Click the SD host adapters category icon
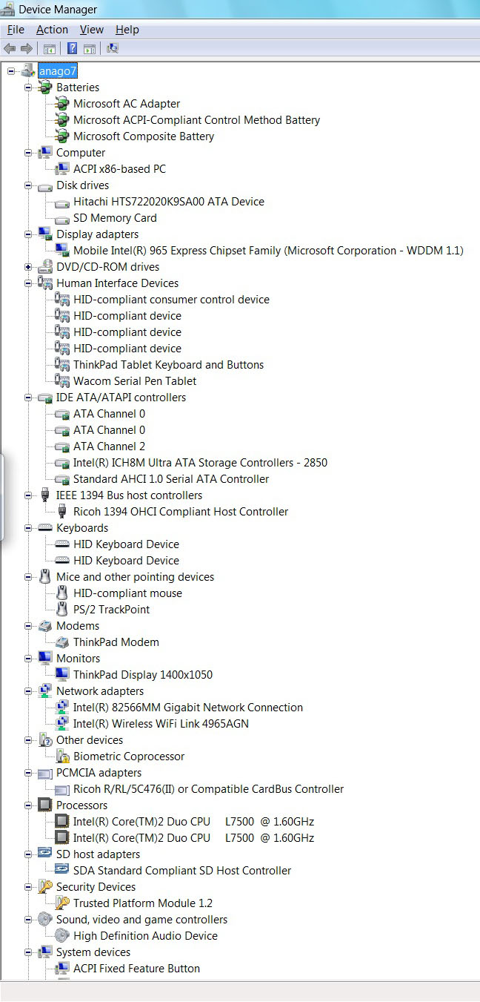 45,854
